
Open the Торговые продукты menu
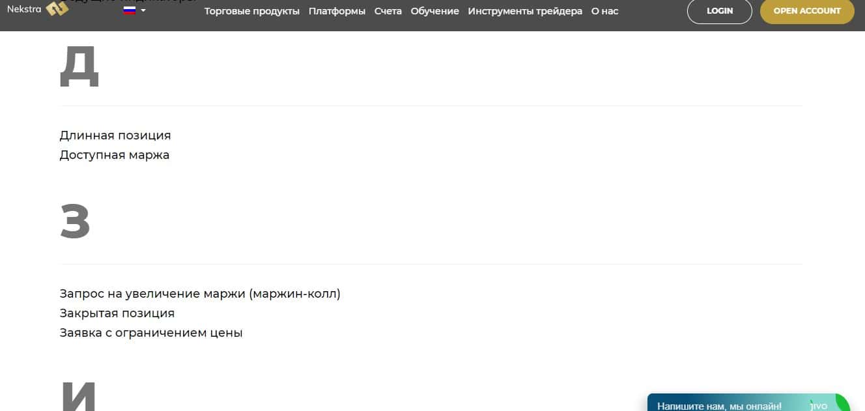(252, 11)
